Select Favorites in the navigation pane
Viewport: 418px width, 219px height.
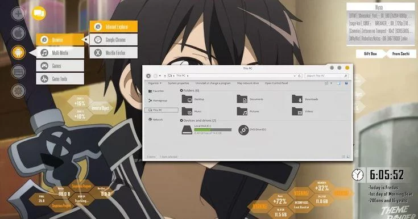(x=156, y=91)
